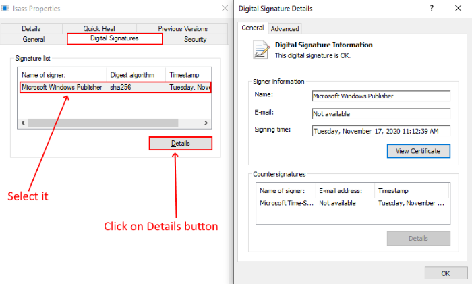Click Timestamp column header in Signature list

click(188, 75)
